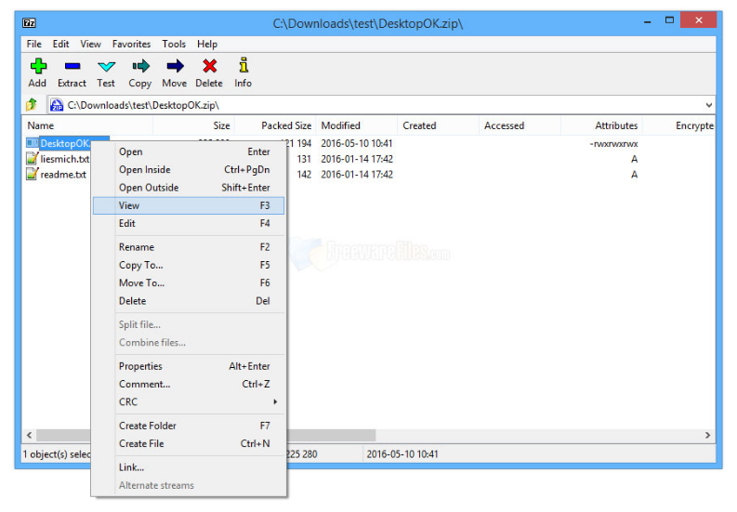Click the Move toolbar icon
The image size is (737, 512).
click(175, 66)
